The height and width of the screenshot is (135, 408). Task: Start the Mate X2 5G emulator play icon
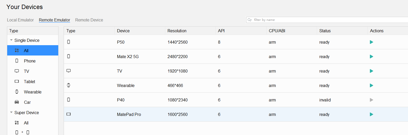coord(371,57)
